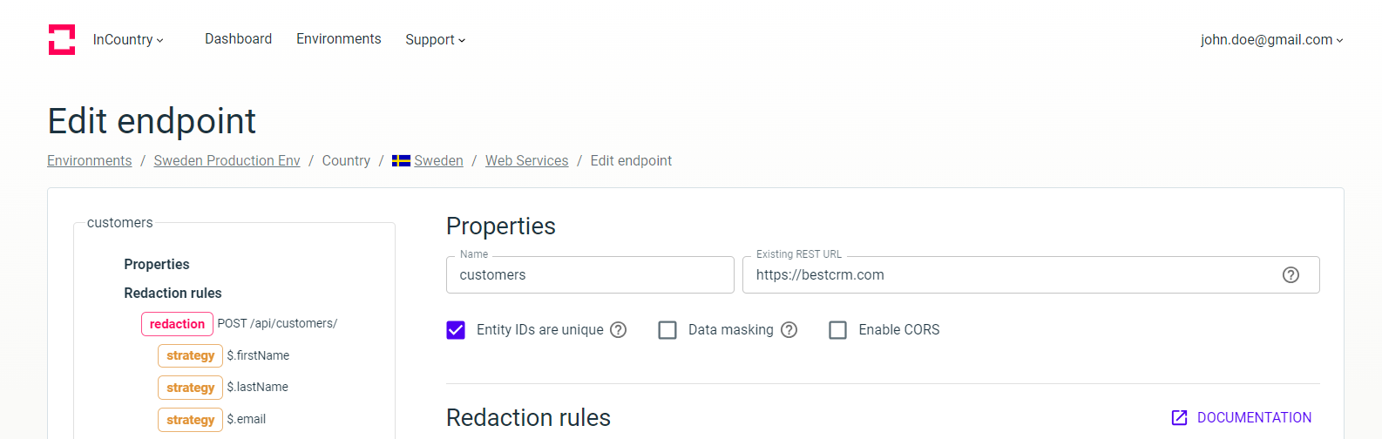The width and height of the screenshot is (1382, 439).
Task: Click help icon beside Data masking
Action: [x=789, y=330]
